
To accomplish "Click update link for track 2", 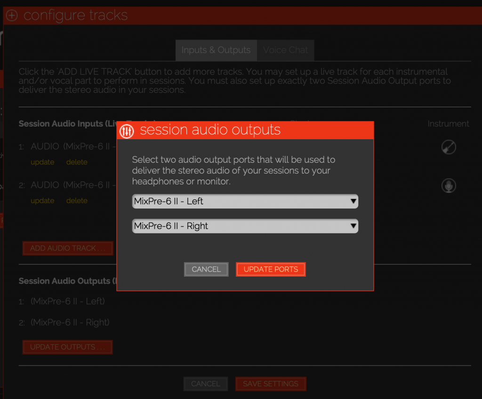I will click(x=42, y=201).
